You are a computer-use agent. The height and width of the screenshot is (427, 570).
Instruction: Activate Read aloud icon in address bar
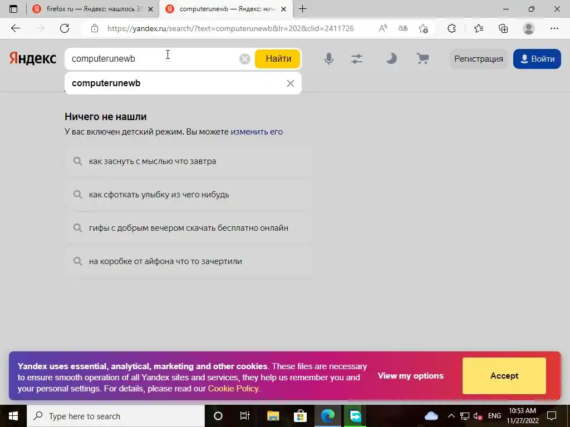tap(383, 28)
